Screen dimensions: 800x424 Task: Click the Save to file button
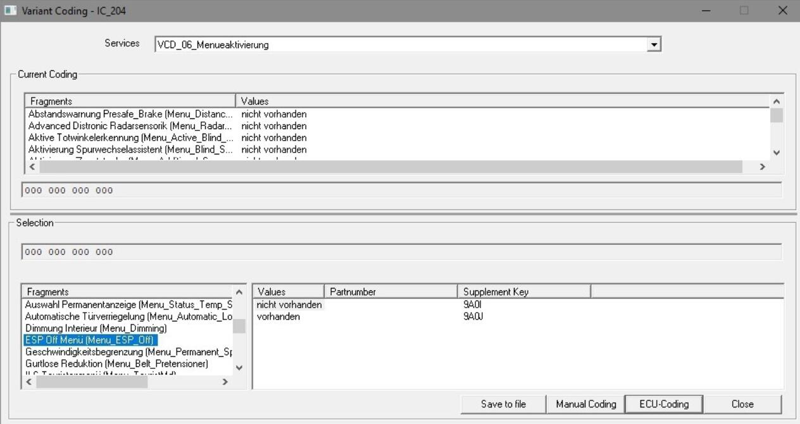503,404
